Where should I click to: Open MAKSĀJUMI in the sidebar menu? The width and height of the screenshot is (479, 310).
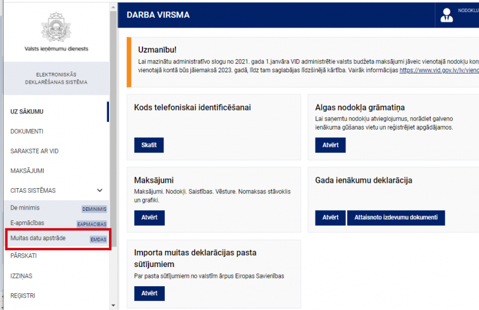(27, 171)
